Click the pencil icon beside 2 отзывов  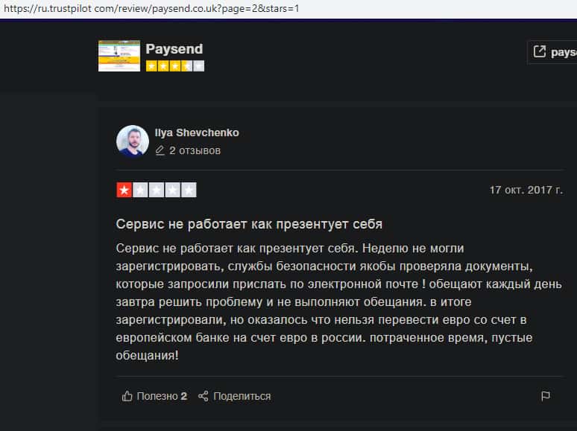[160, 150]
